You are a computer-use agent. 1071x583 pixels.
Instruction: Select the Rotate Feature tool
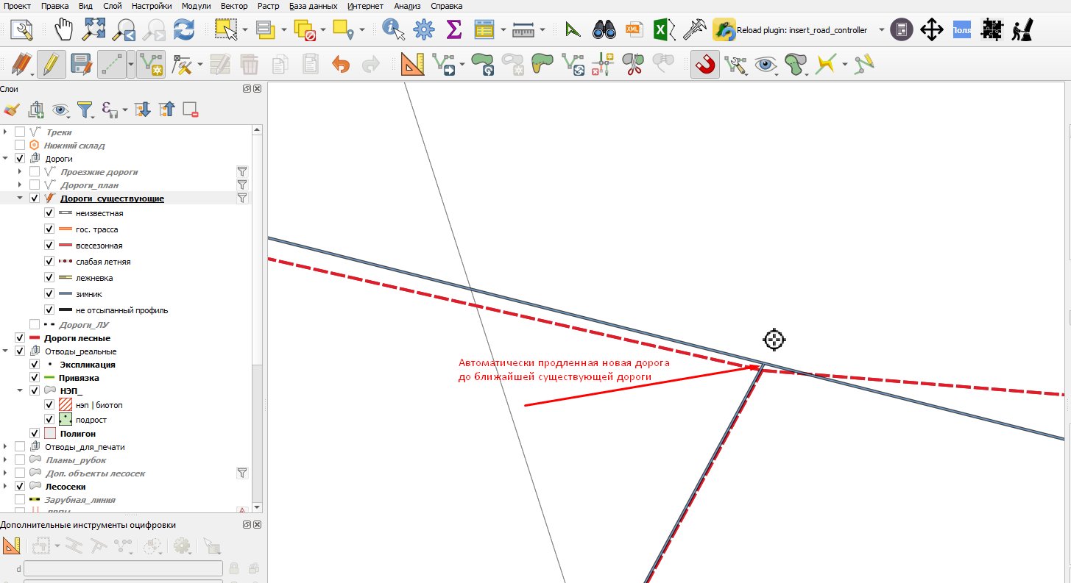click(x=484, y=65)
